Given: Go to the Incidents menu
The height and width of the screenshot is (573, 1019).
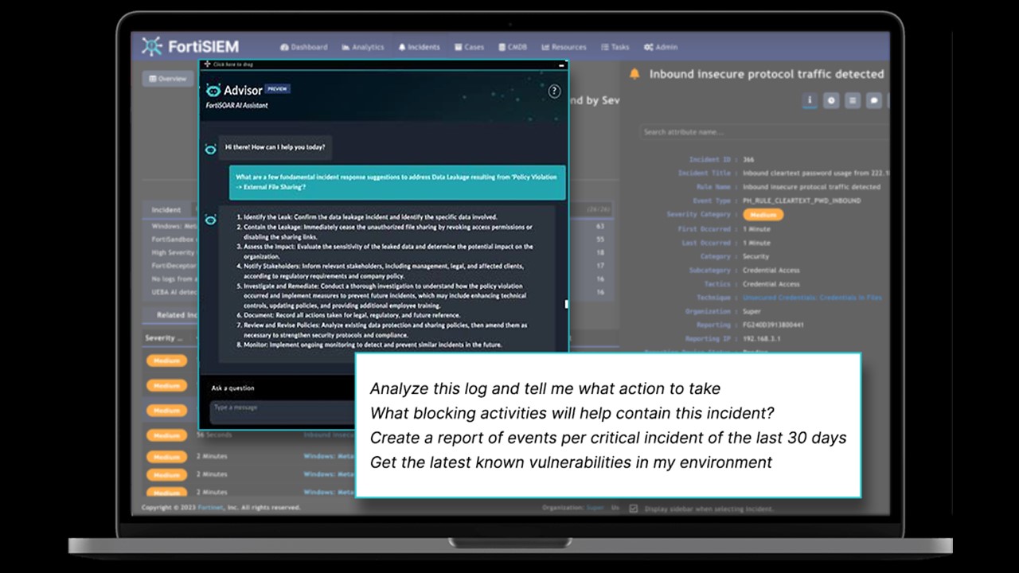Looking at the screenshot, I should 420,47.
